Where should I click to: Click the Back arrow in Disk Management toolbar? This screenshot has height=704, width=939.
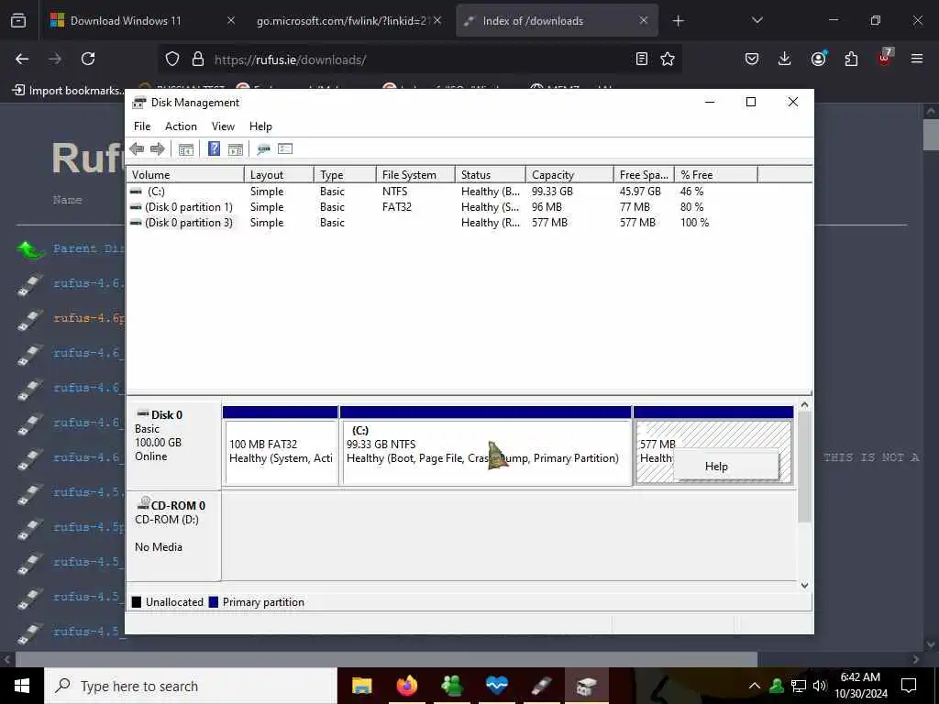(x=137, y=149)
